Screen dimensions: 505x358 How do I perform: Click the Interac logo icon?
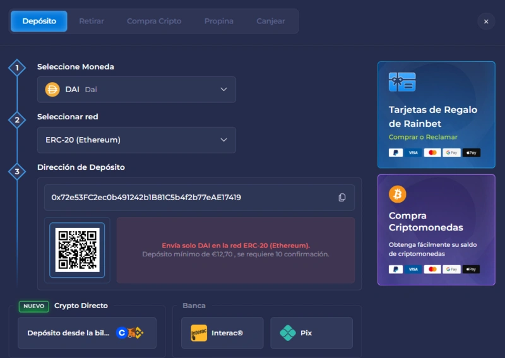[198, 333]
